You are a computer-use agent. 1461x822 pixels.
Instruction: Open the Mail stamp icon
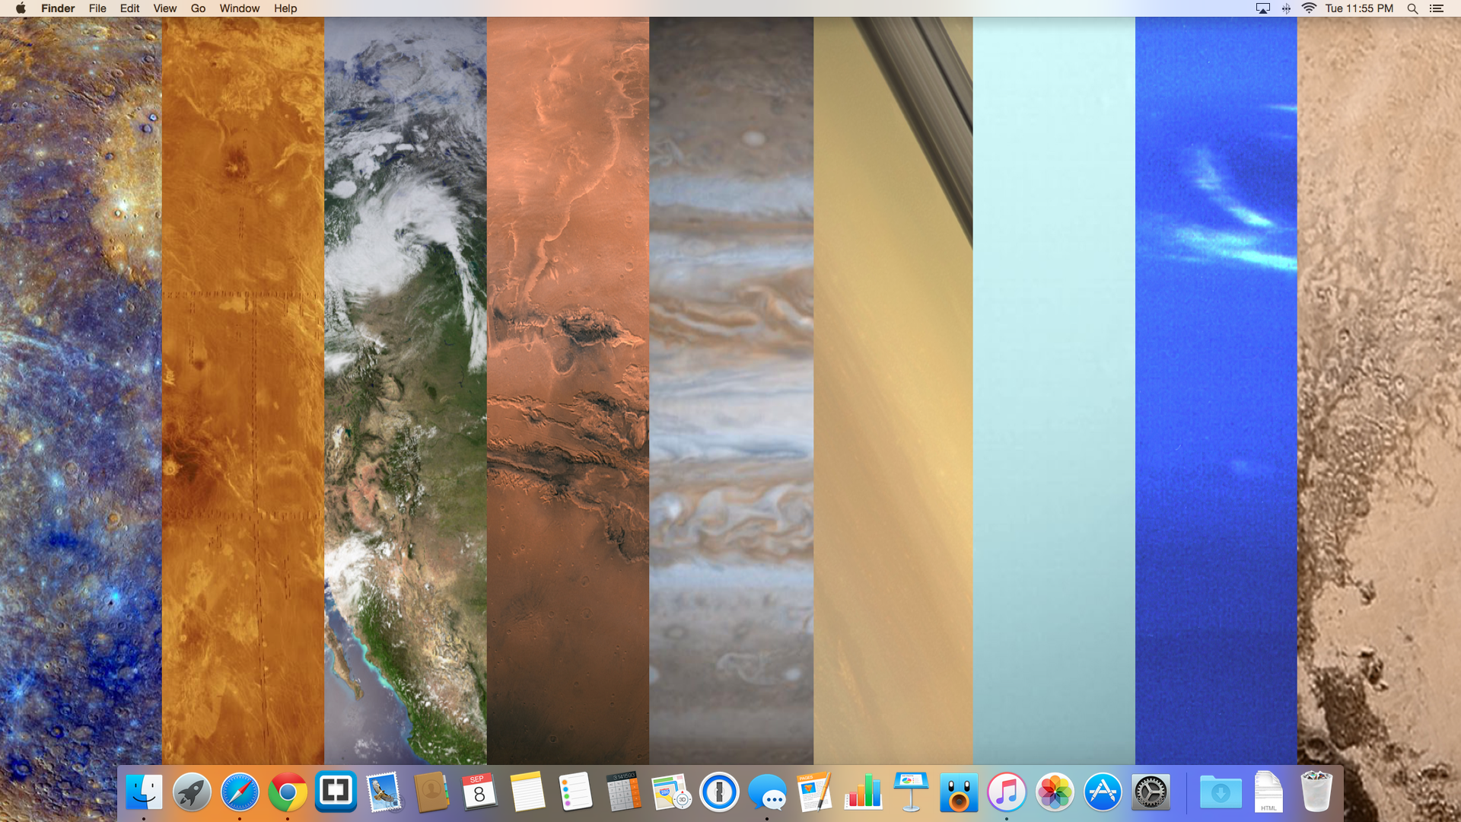(384, 792)
